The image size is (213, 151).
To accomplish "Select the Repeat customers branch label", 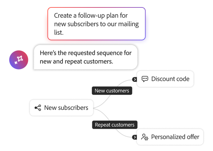I will 114,125.
